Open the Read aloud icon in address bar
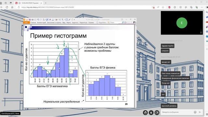This screenshot has height=117, width=208. [x=158, y=7]
